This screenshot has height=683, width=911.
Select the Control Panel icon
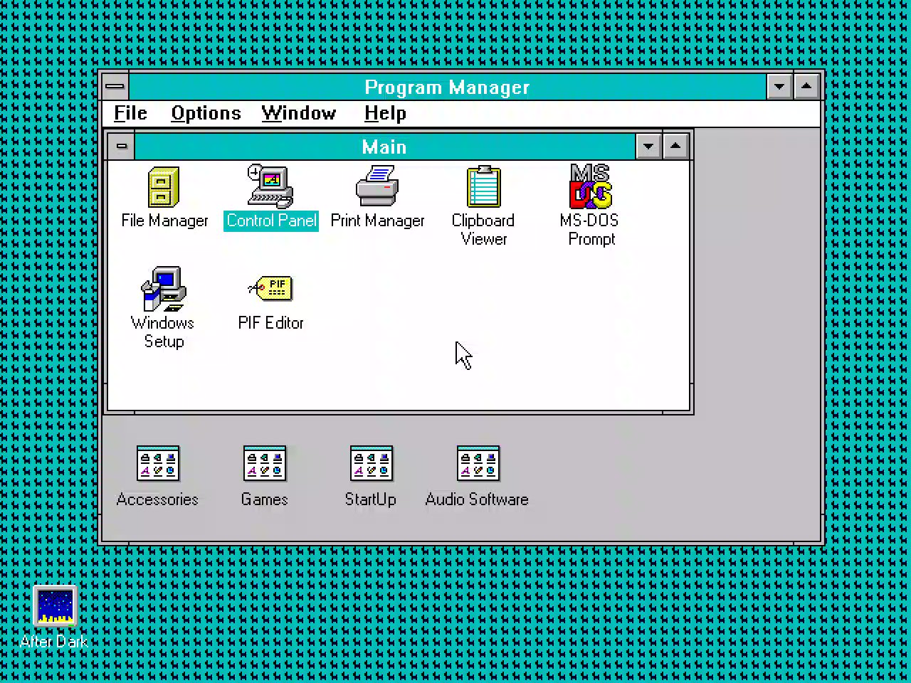270,186
